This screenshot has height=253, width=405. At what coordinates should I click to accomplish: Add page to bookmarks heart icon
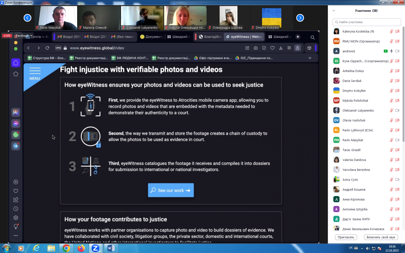[x=272, y=48]
